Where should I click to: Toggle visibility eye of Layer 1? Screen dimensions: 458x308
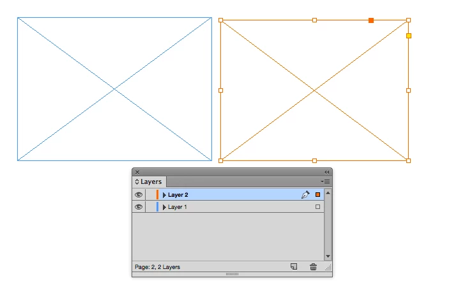(x=139, y=207)
